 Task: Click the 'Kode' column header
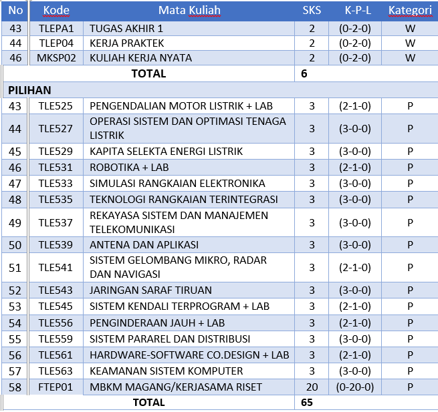tap(56, 10)
